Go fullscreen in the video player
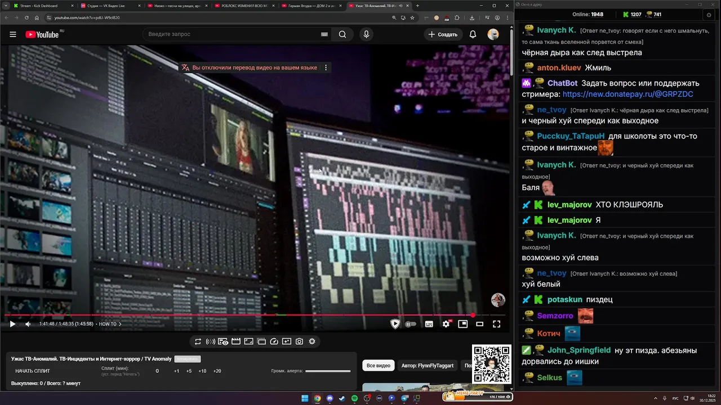The height and width of the screenshot is (405, 721). pos(496,324)
